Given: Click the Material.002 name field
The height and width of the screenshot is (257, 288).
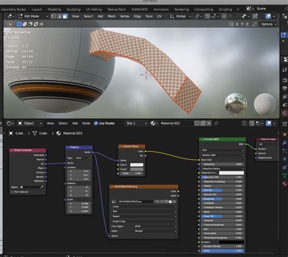Looking at the screenshot, I should point(176,123).
